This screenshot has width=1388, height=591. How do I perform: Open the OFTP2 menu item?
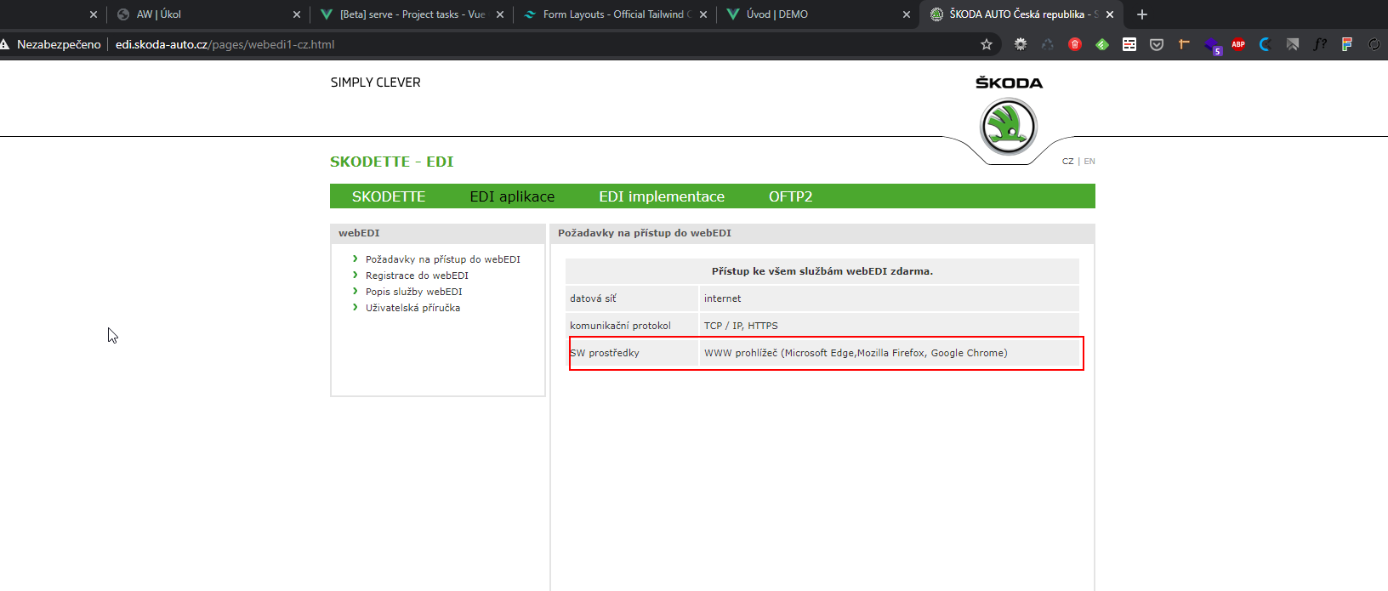pos(791,196)
